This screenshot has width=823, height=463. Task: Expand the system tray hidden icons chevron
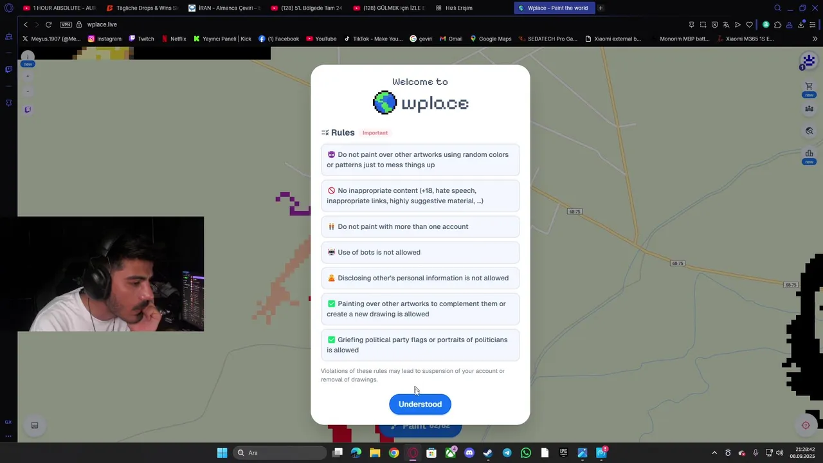[x=714, y=453]
